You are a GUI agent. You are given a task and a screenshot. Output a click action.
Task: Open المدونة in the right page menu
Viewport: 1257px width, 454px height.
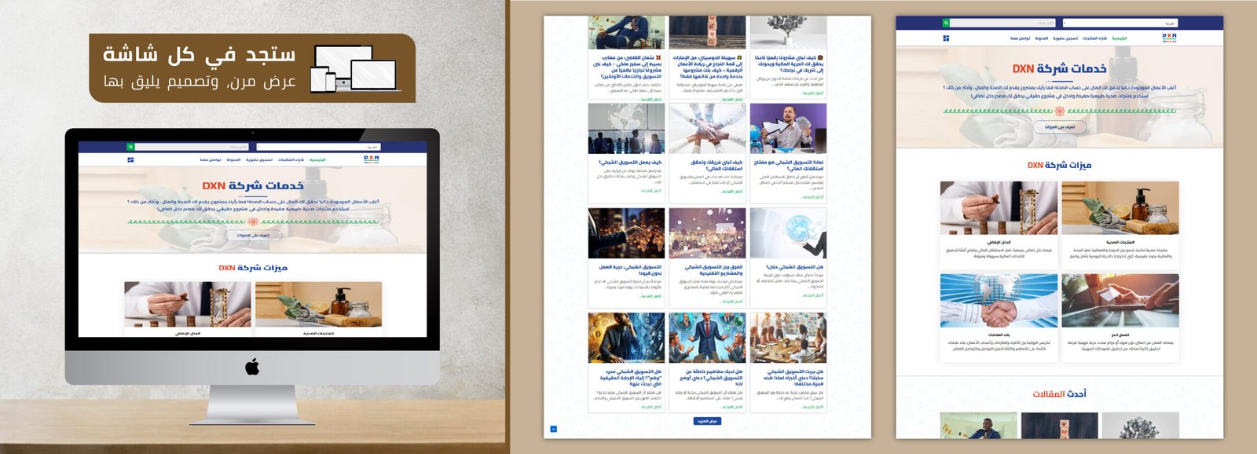[1041, 38]
